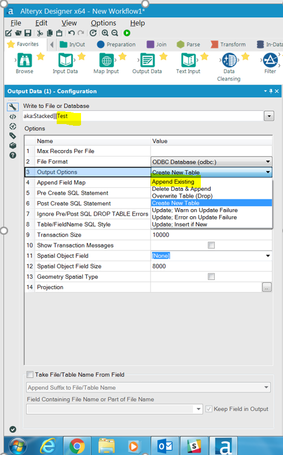The width and height of the screenshot is (283, 455).
Task: Enable Take File/Table Name From Field
Action: pyautogui.click(x=30, y=374)
